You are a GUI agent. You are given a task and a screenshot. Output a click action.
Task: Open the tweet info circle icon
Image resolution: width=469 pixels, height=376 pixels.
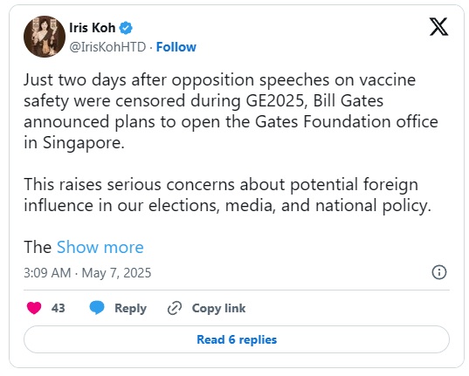coord(439,272)
